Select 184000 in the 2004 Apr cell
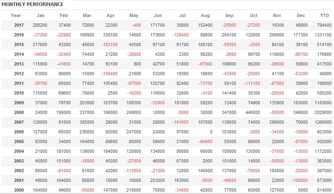 tap(110, 151)
